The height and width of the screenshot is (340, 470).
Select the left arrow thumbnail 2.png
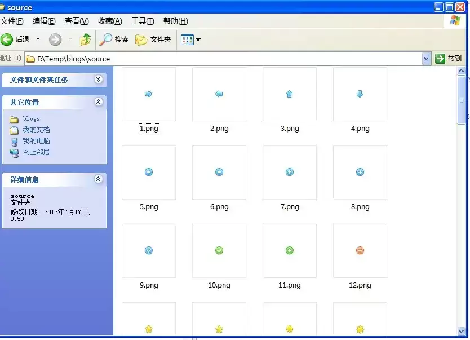pos(219,94)
